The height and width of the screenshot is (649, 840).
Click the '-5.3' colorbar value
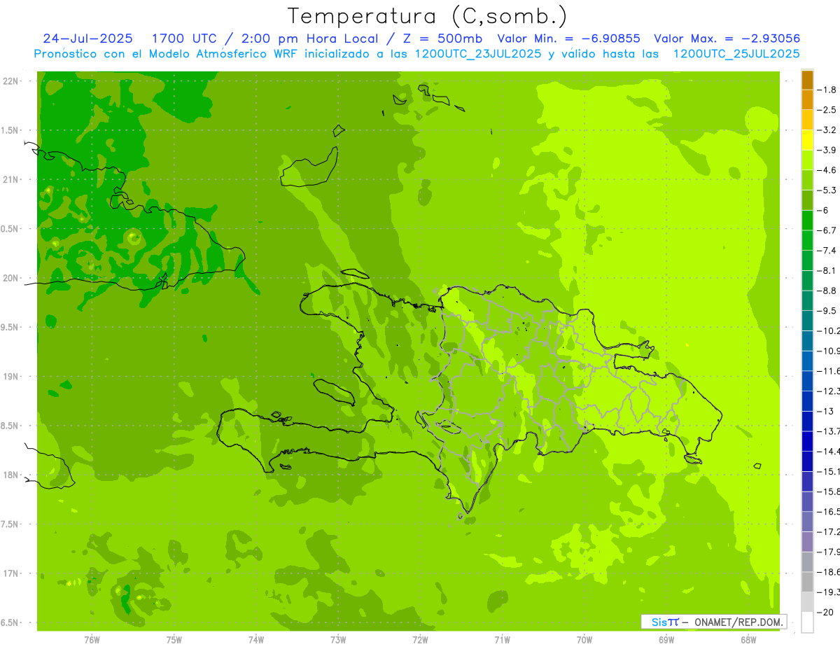pos(827,190)
